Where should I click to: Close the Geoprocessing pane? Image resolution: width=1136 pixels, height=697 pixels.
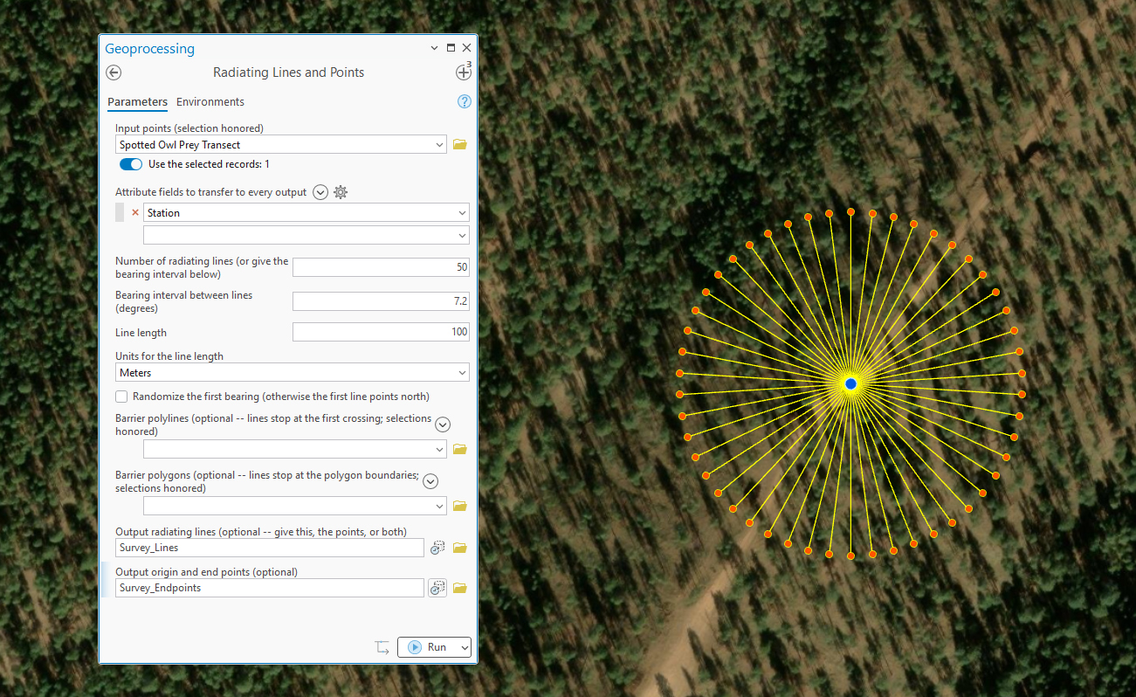click(466, 48)
